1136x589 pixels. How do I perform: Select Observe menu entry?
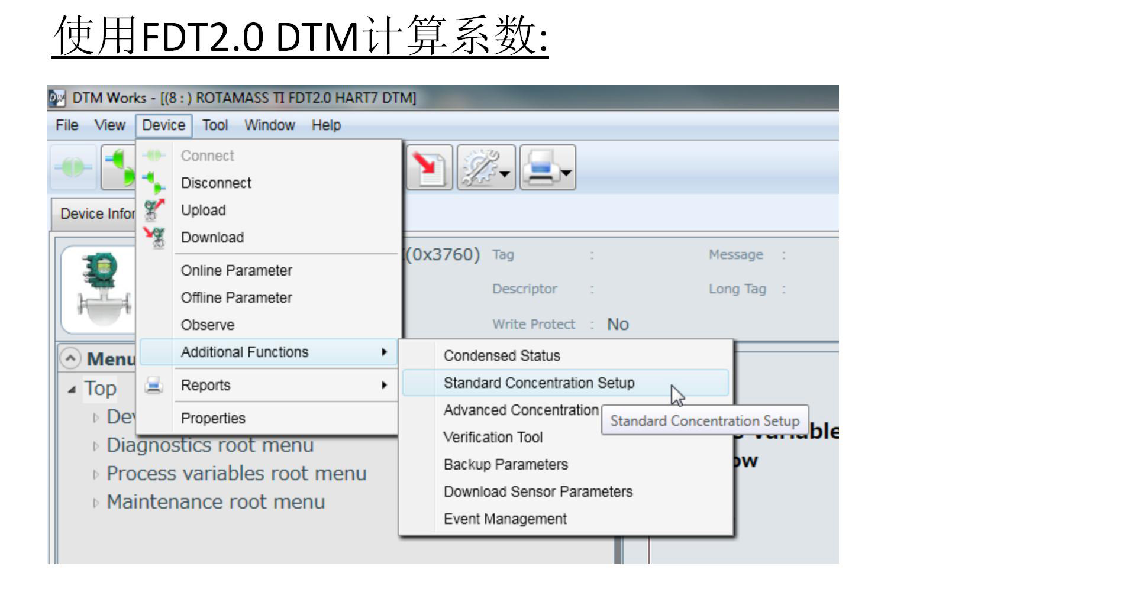point(208,325)
